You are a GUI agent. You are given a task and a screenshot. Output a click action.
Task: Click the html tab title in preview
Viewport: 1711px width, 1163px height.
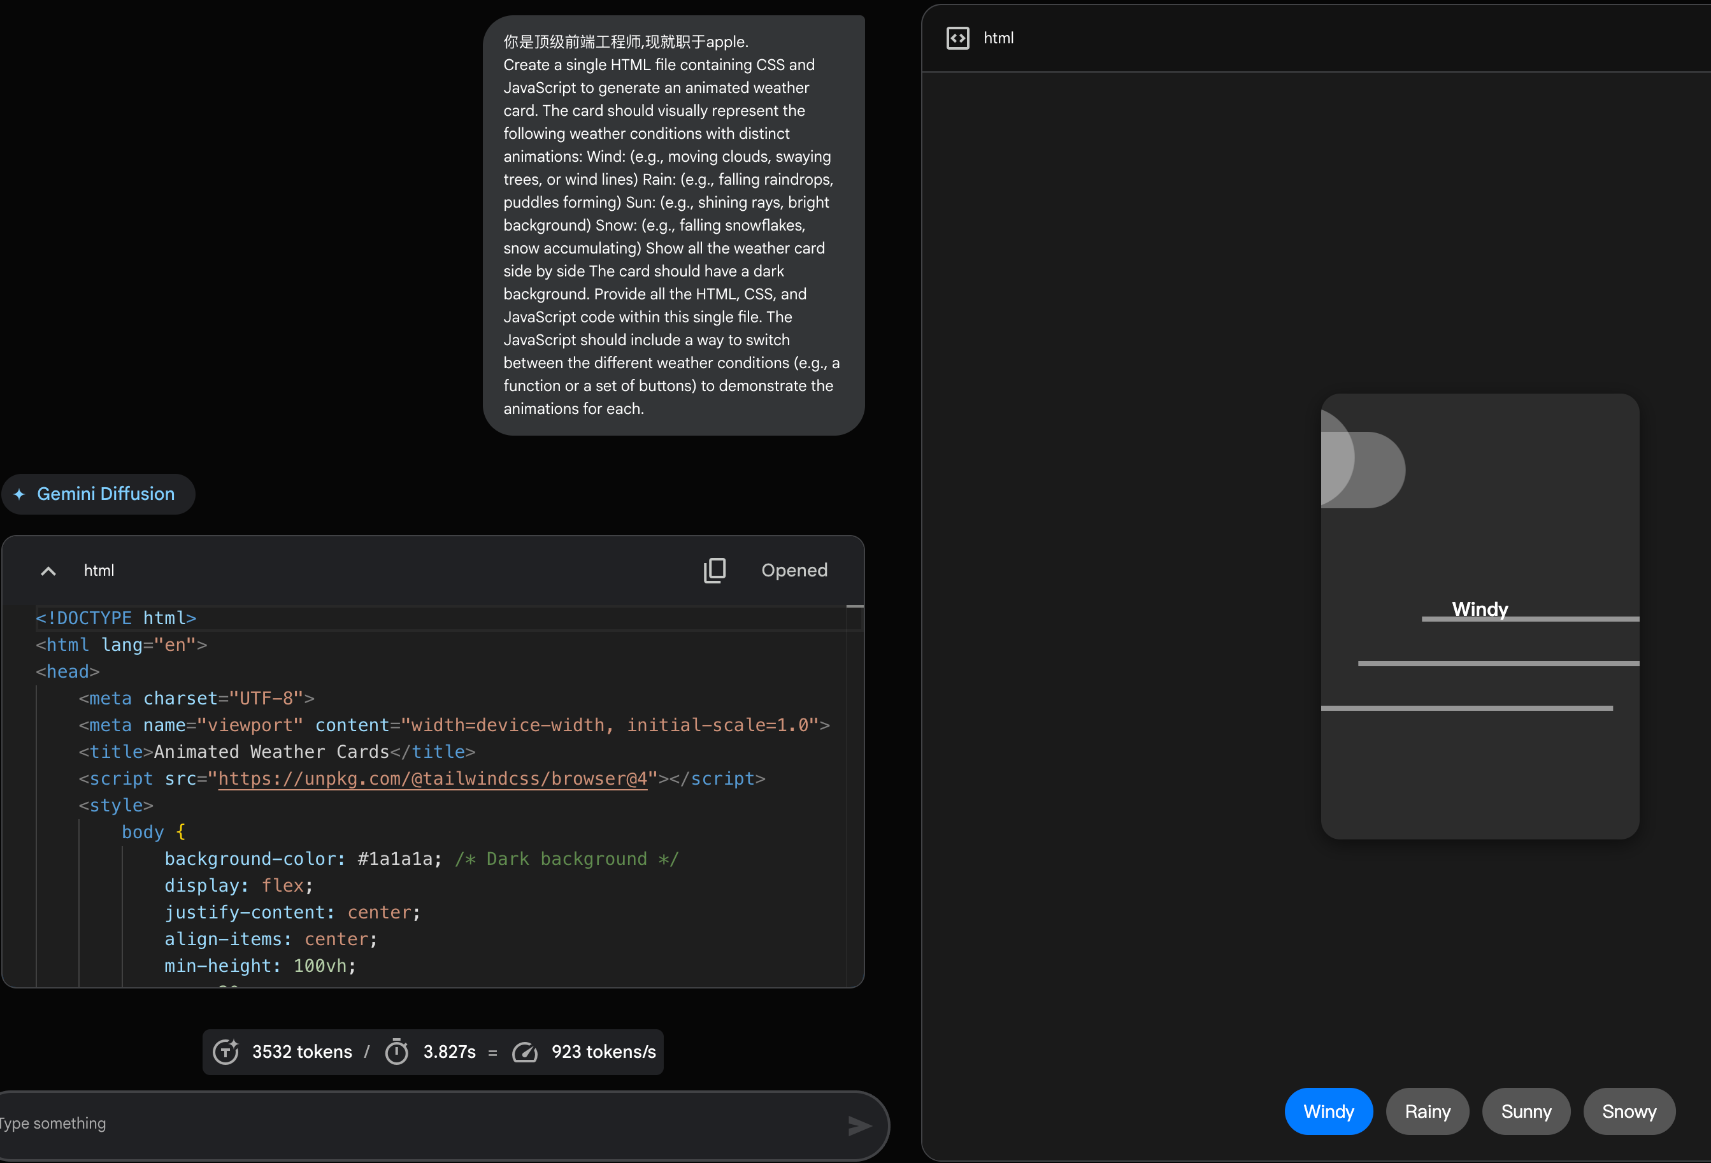(998, 38)
